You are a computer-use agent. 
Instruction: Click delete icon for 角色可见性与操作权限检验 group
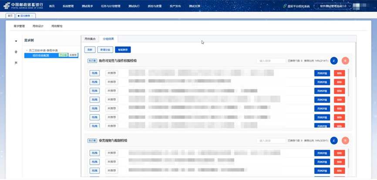[345, 61]
